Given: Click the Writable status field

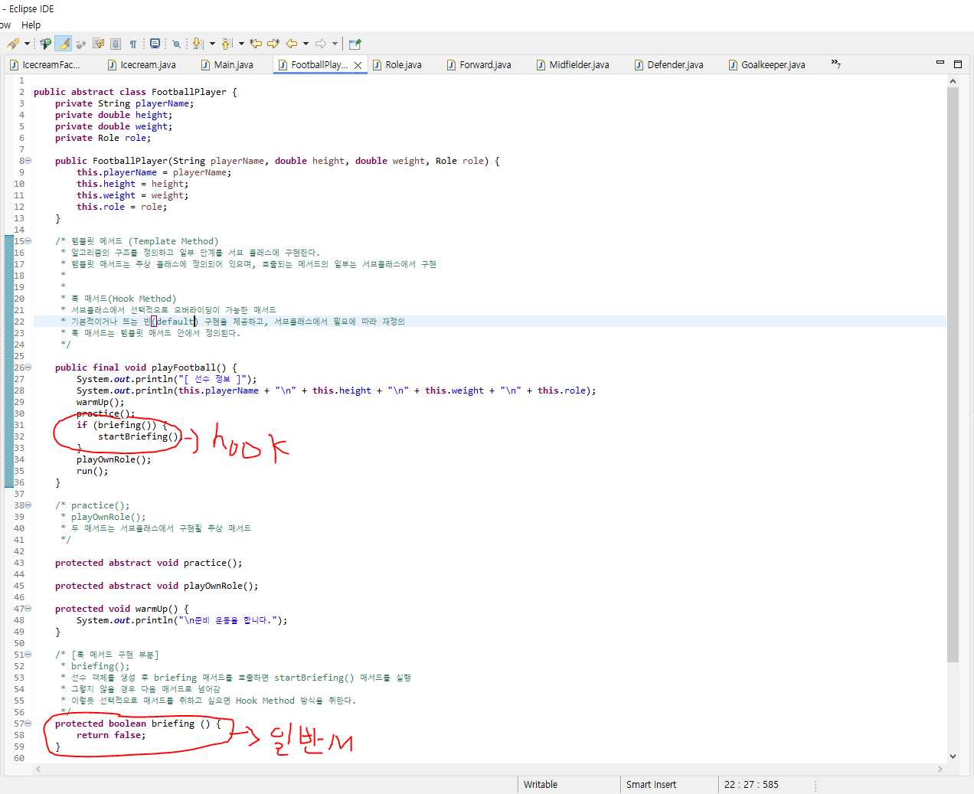Looking at the screenshot, I should tap(541, 785).
